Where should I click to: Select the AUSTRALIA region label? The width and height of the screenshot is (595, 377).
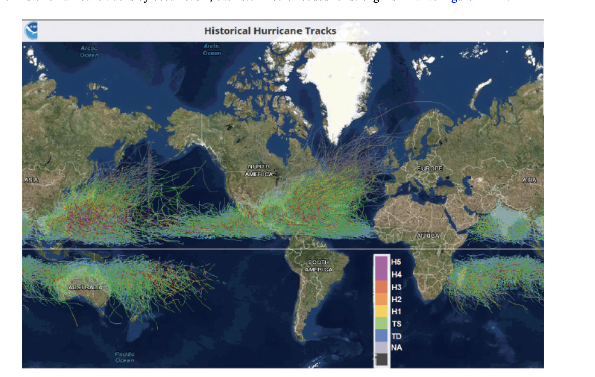click(86, 287)
